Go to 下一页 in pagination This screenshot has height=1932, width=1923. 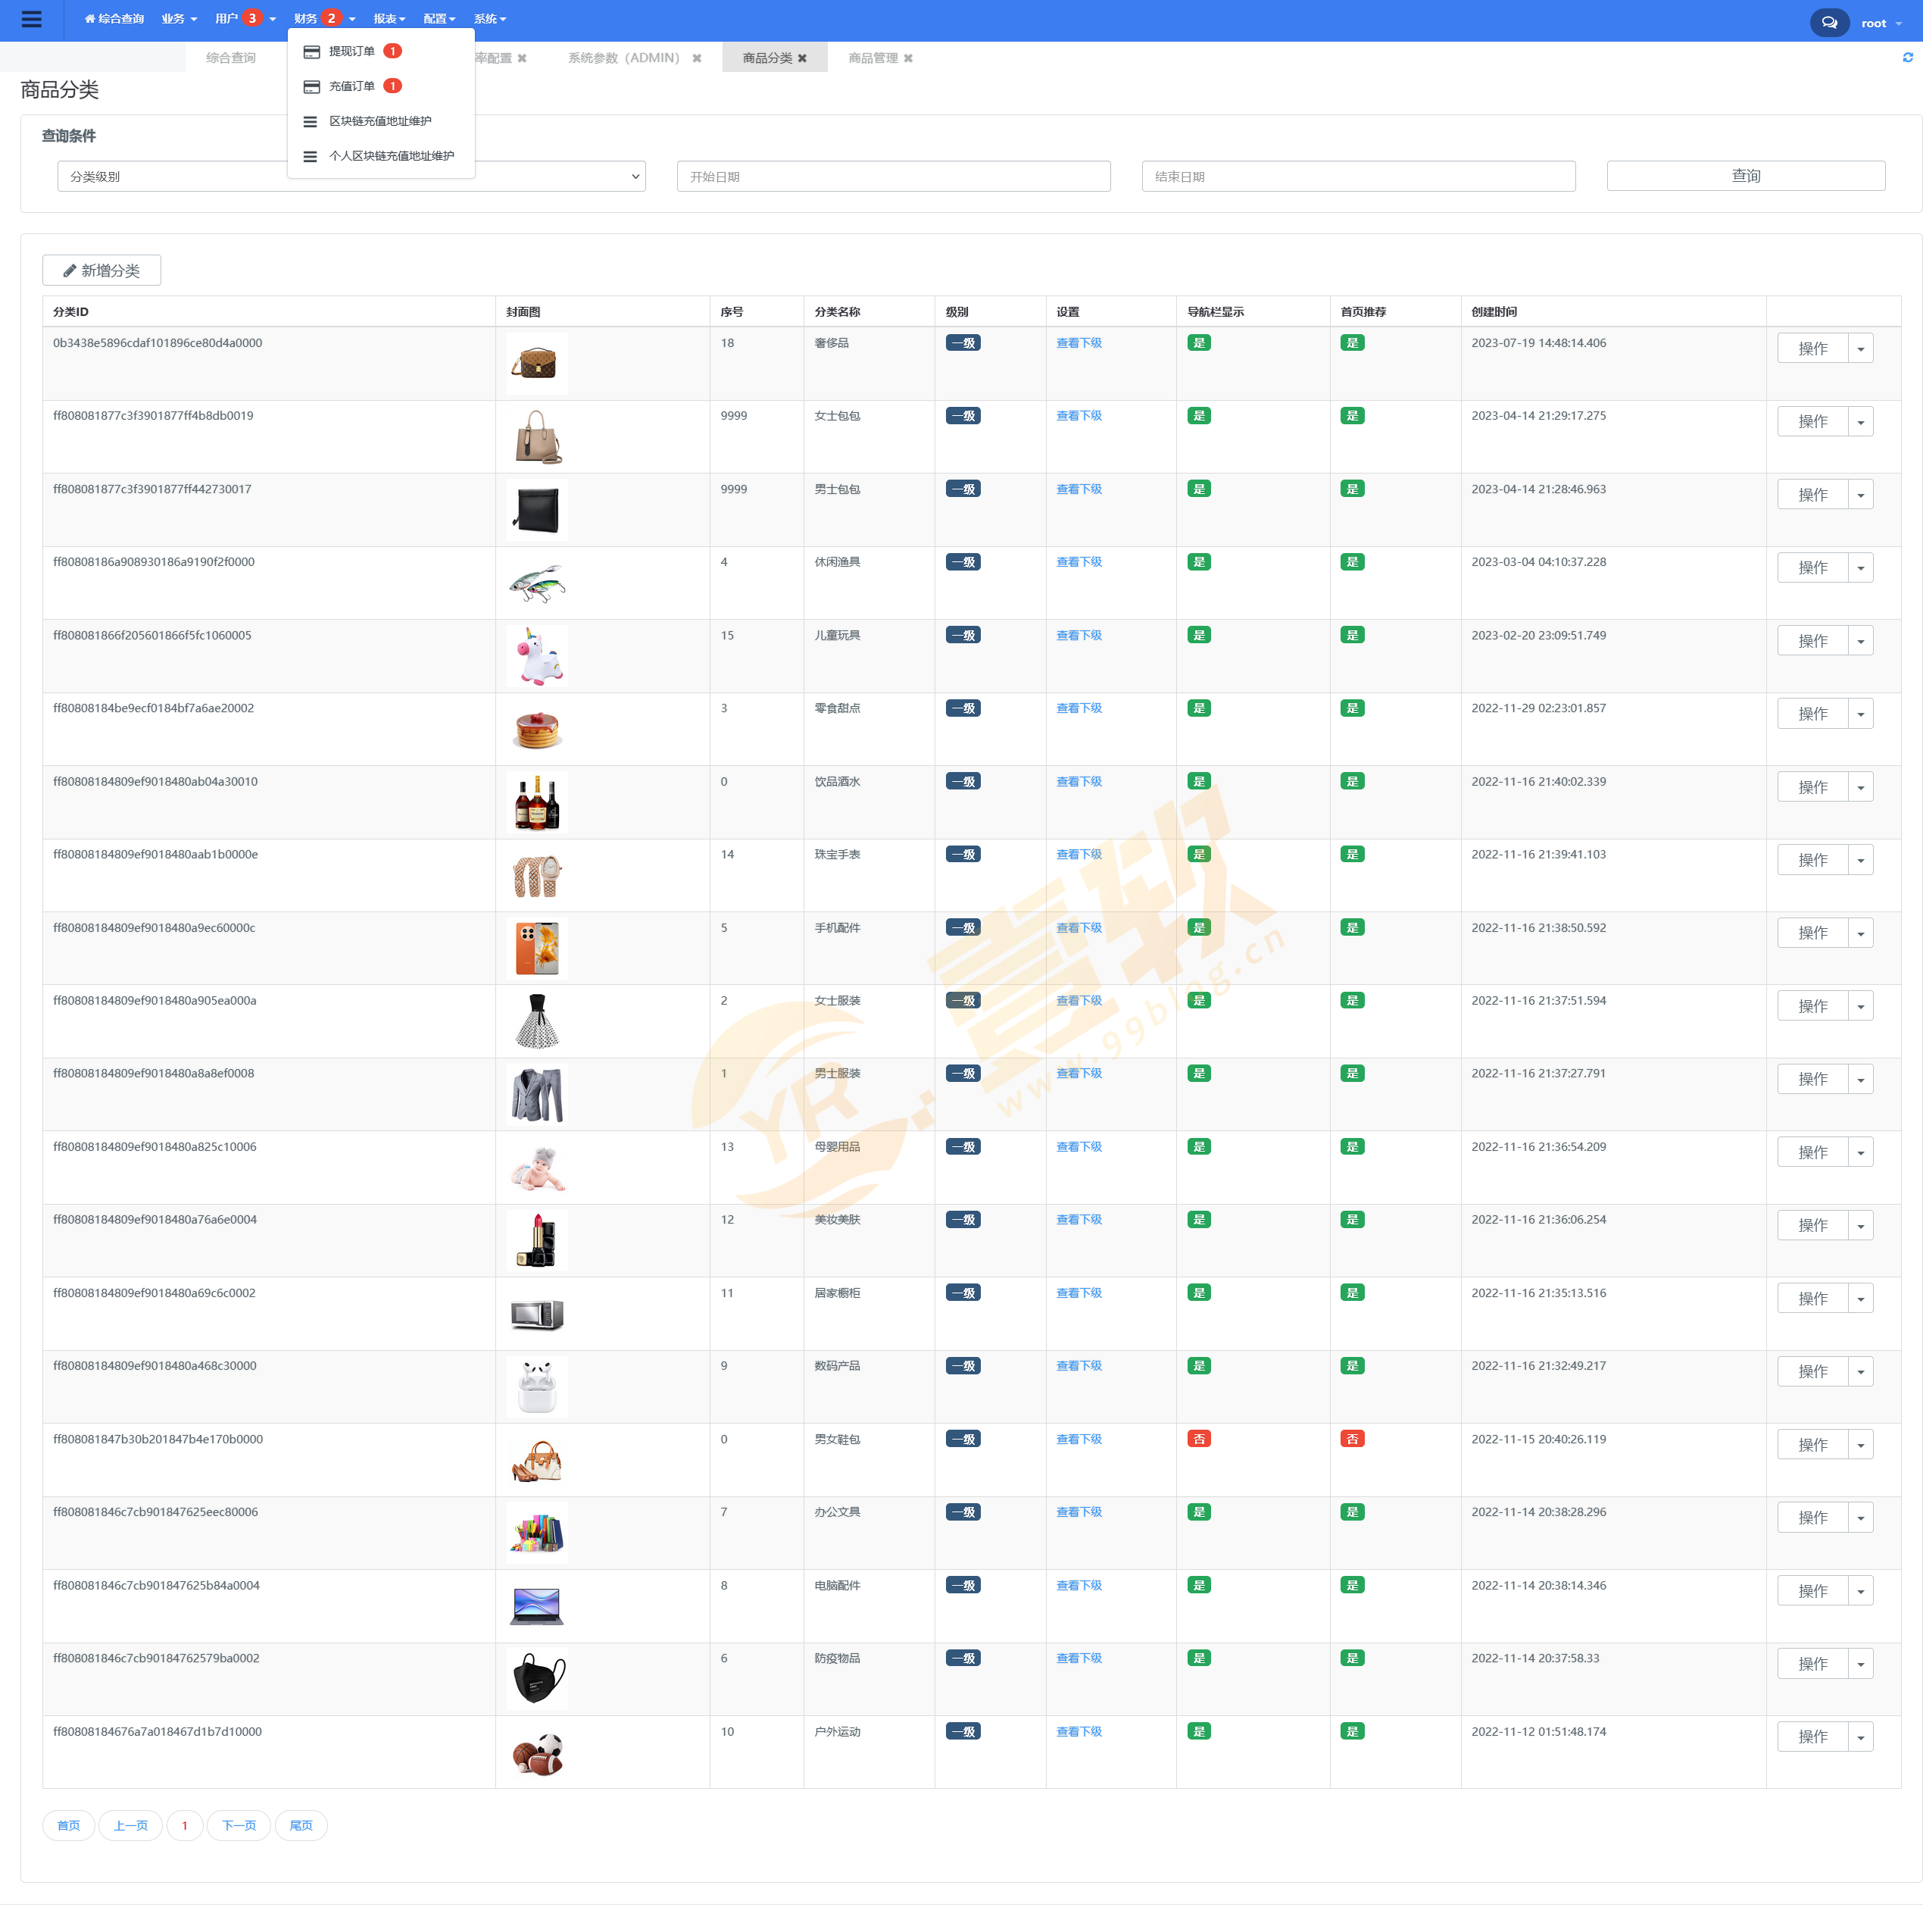tap(239, 1825)
